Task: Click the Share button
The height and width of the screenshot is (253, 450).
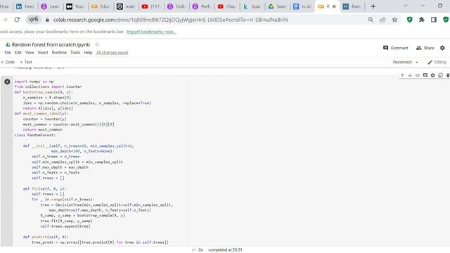Action: tap(425, 48)
